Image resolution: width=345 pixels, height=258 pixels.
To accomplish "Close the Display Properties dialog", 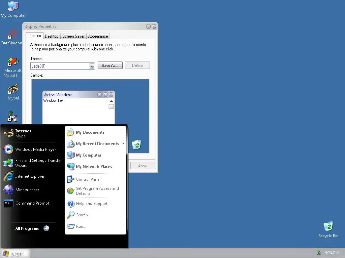I will [x=154, y=27].
